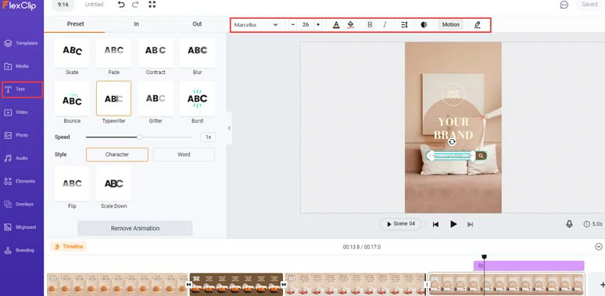Select the Fade animation preset
605x296 pixels.
tap(114, 54)
